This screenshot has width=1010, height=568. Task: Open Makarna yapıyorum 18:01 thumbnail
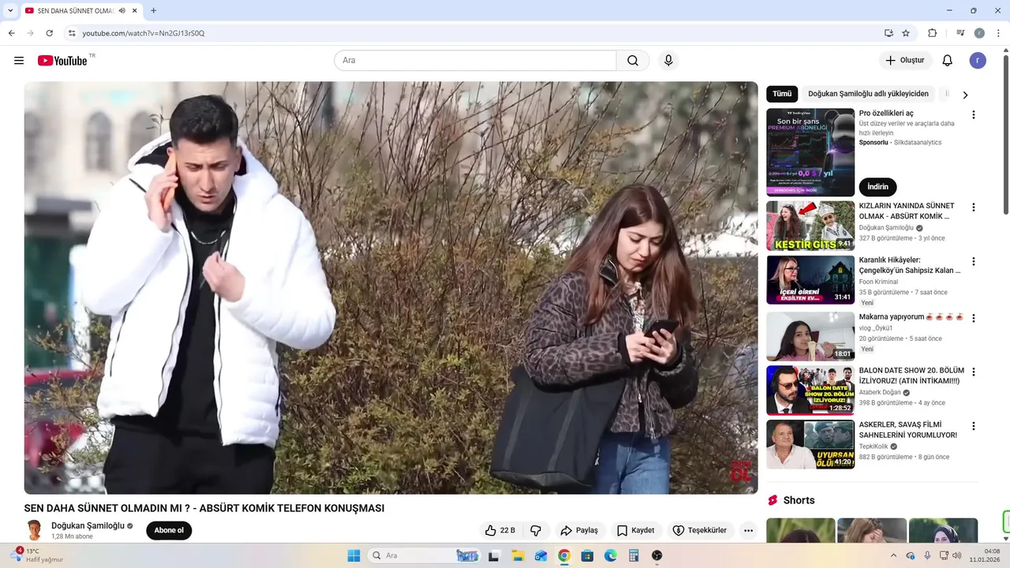(x=810, y=337)
